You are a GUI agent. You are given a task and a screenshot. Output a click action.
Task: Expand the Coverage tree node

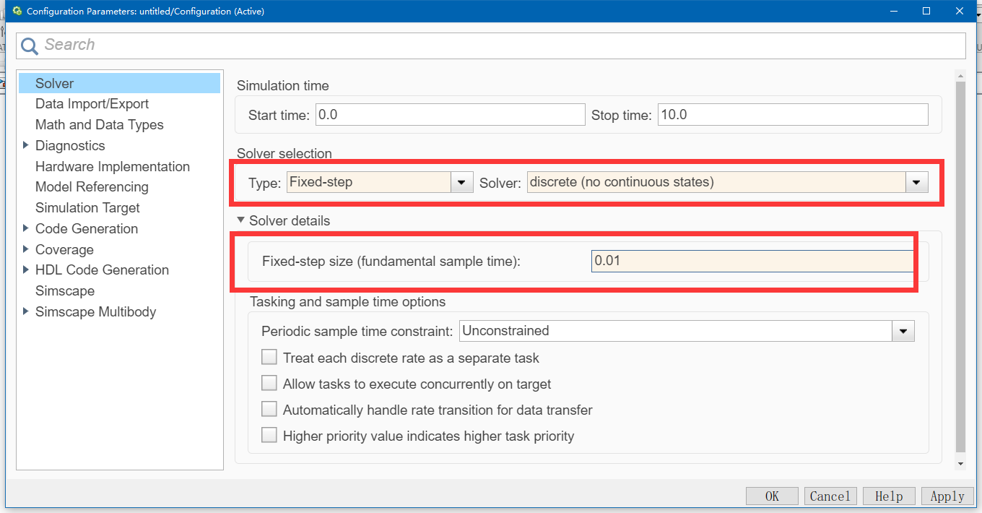tap(27, 249)
